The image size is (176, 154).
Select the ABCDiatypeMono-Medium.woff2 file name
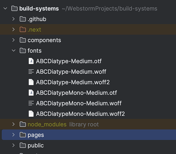tap(80, 114)
